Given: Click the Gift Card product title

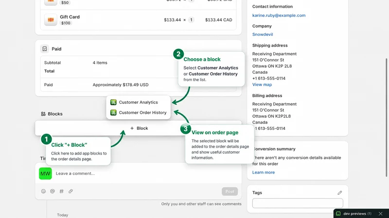Looking at the screenshot, I should pos(70,17).
